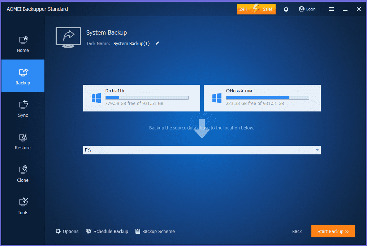Expand the destination path dropdown arrow
Screen dimensions: 367x246
317,150
